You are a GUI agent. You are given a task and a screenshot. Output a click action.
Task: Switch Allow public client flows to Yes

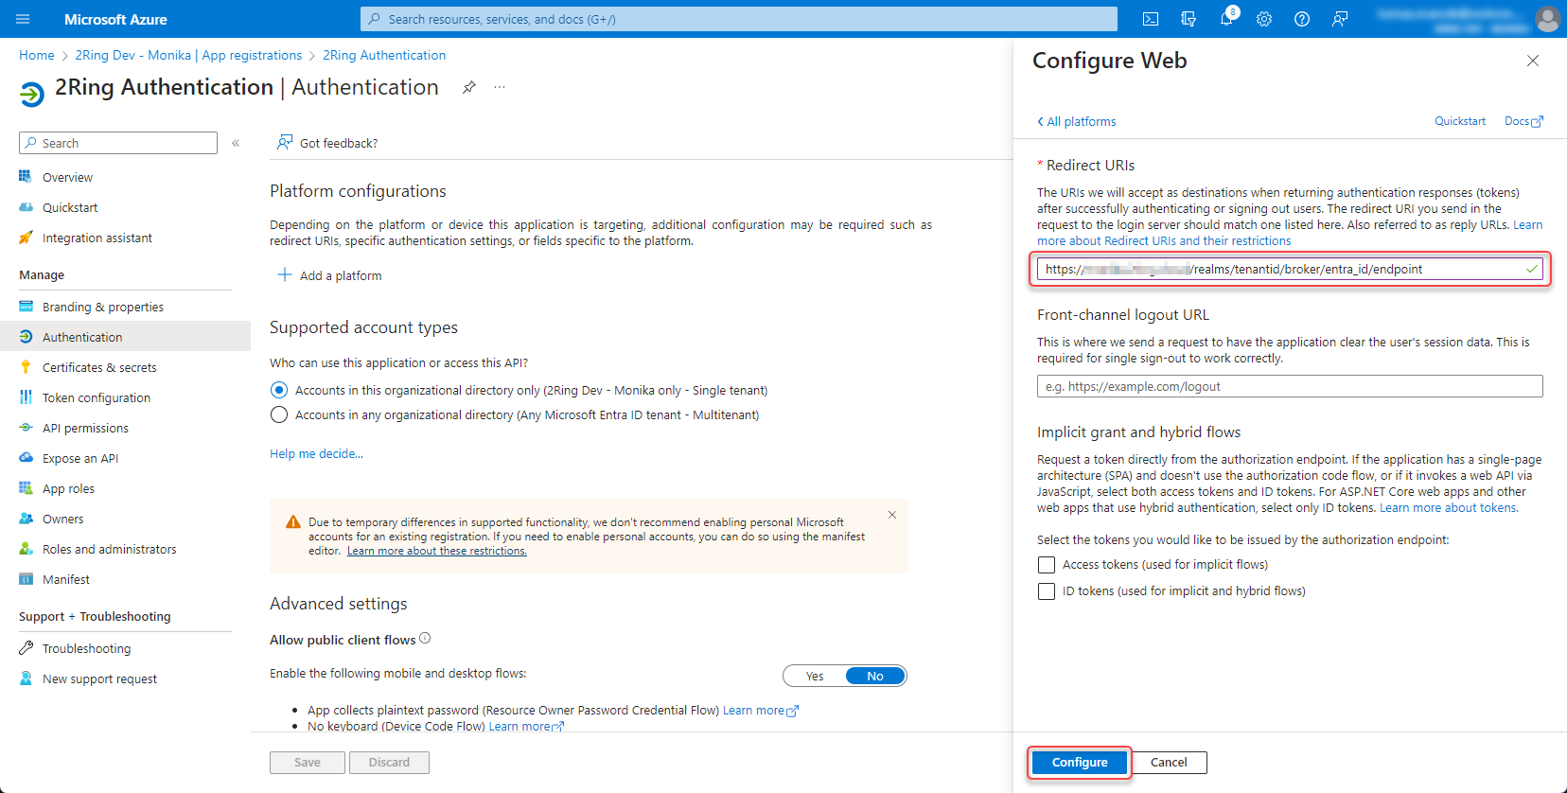tap(815, 676)
